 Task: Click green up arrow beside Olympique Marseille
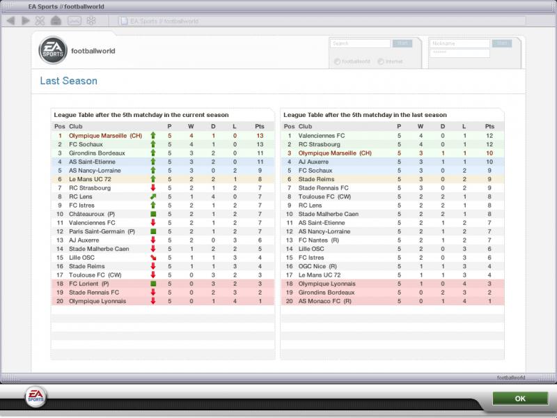coord(153,136)
